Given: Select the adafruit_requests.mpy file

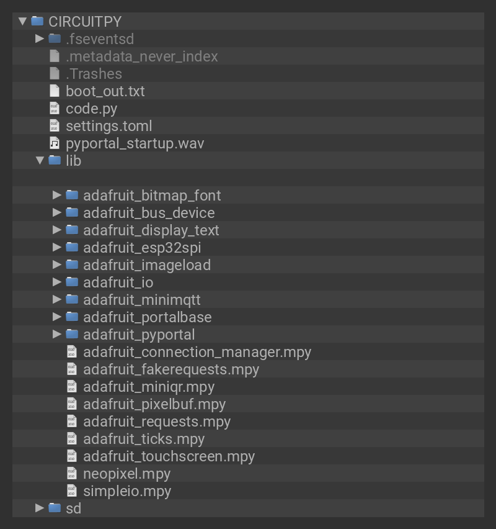Looking at the screenshot, I should pyautogui.click(x=156, y=422).
